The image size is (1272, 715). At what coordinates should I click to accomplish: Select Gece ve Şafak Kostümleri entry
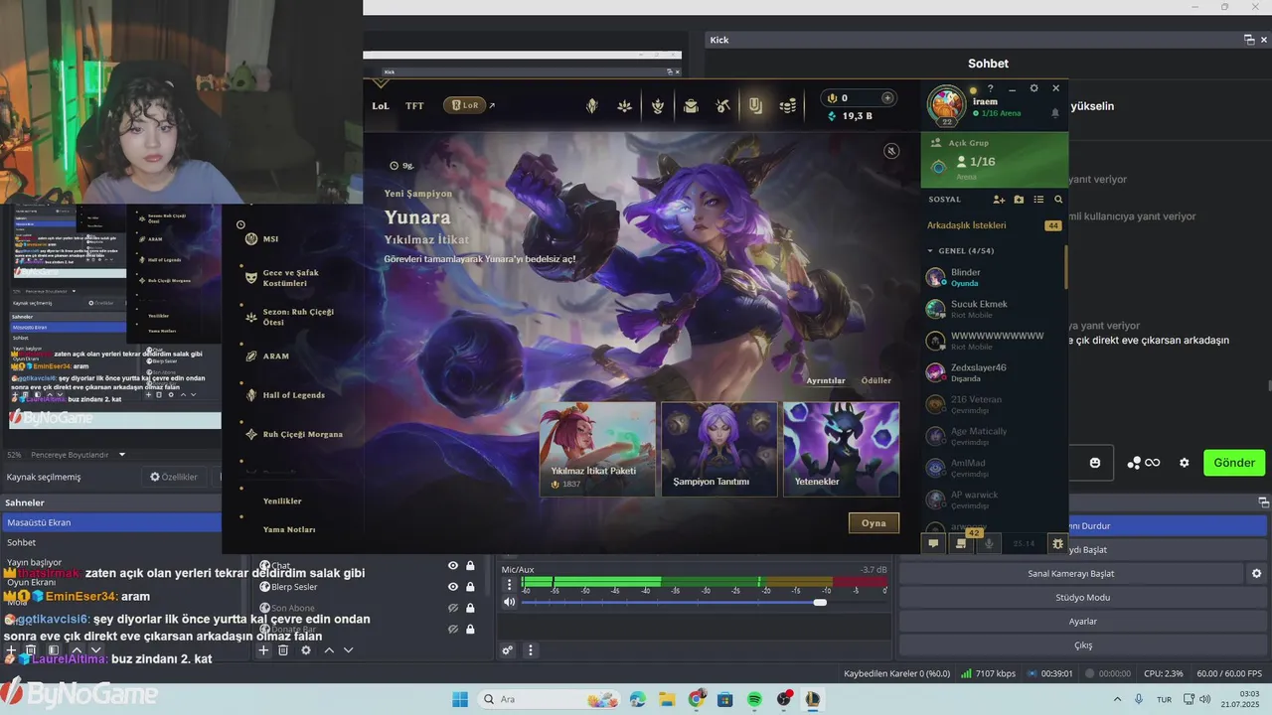pyautogui.click(x=290, y=278)
